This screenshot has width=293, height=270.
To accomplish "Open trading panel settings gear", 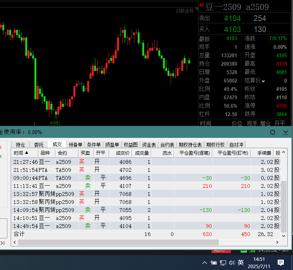I will coord(272,132).
